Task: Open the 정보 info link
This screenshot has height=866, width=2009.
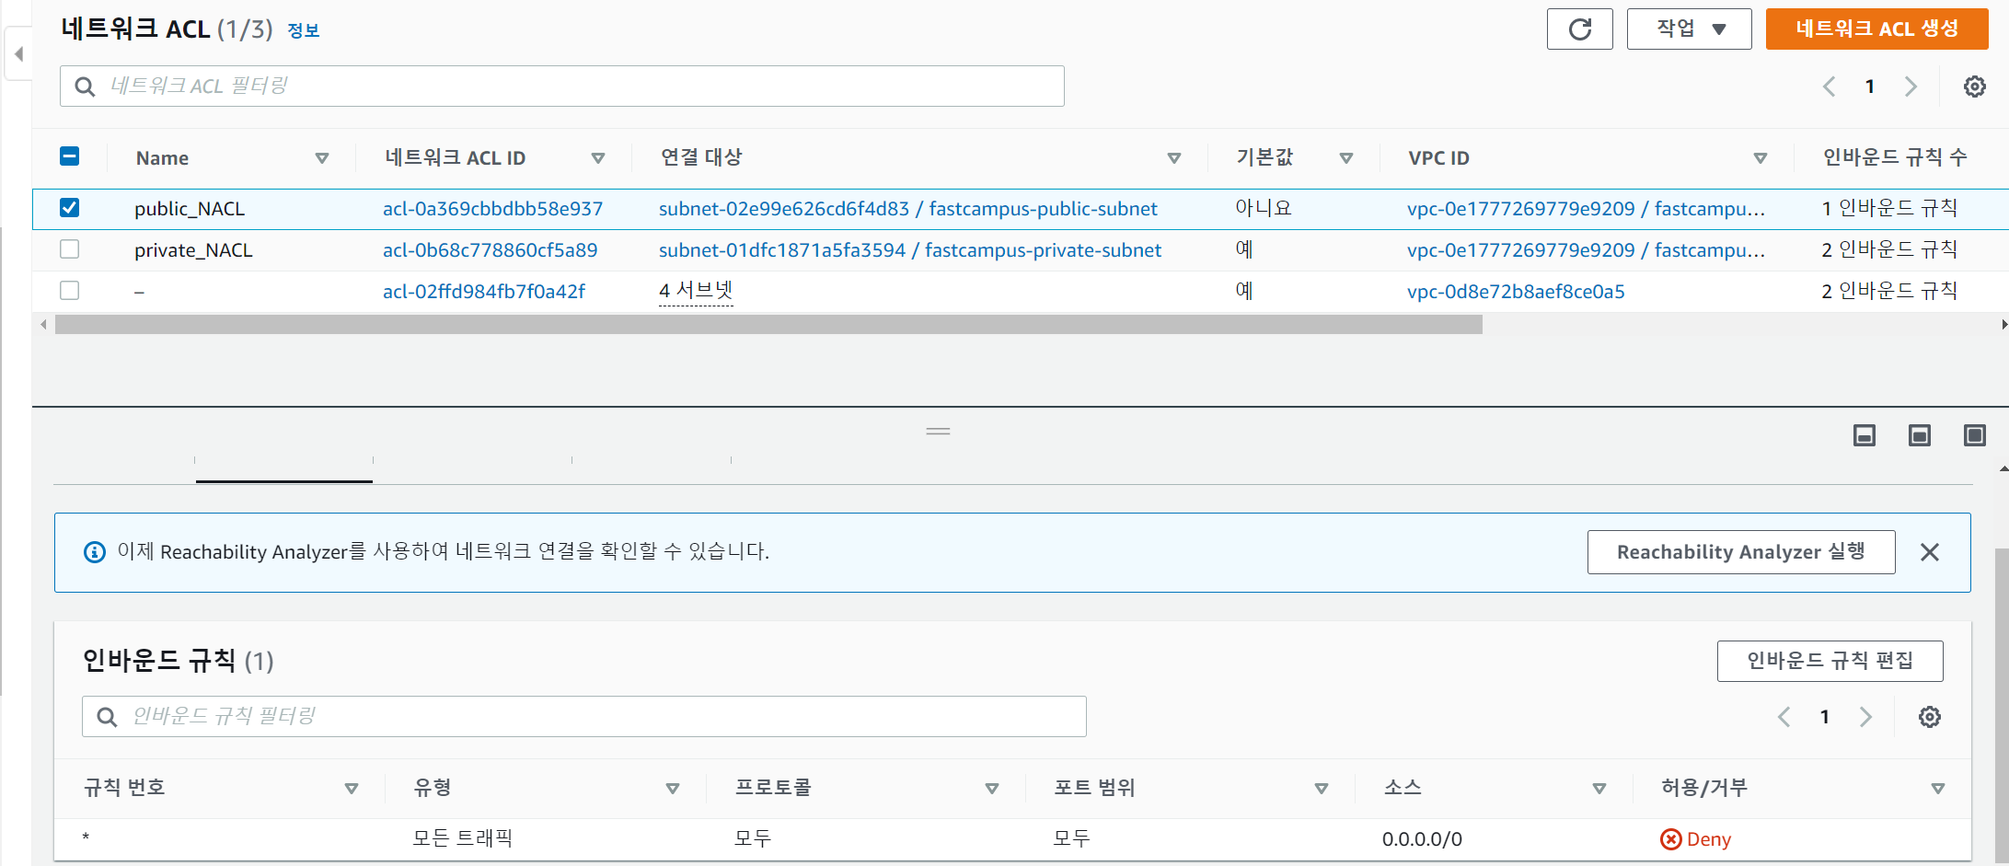Action: [303, 30]
